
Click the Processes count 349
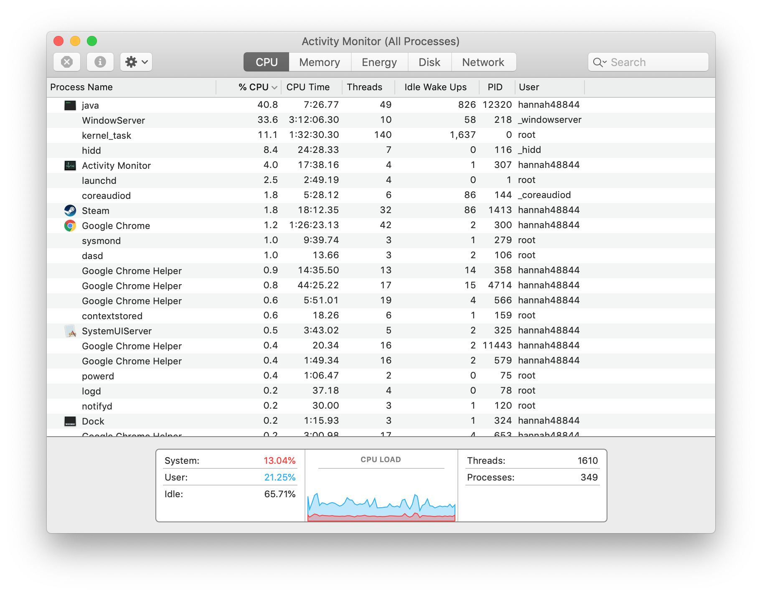click(x=589, y=477)
